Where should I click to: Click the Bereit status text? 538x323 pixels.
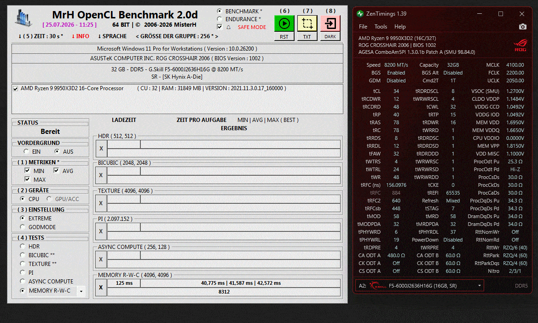(x=50, y=131)
